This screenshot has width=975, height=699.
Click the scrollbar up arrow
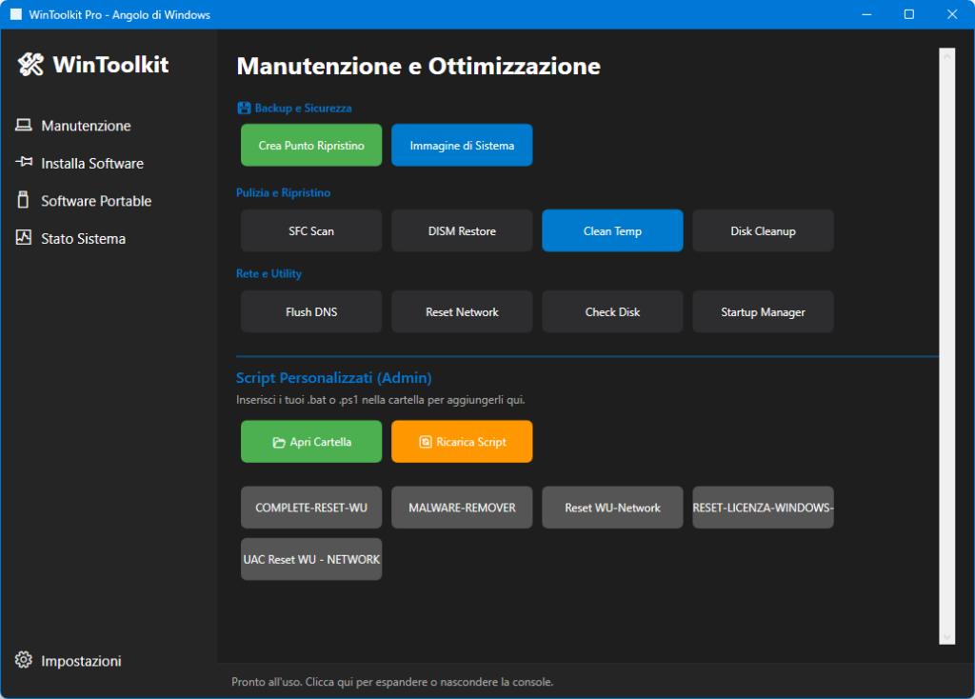tap(946, 56)
